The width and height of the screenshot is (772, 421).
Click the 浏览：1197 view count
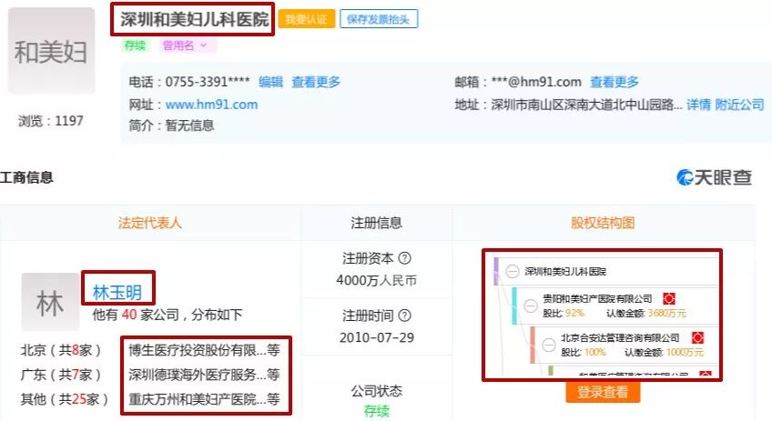click(51, 121)
